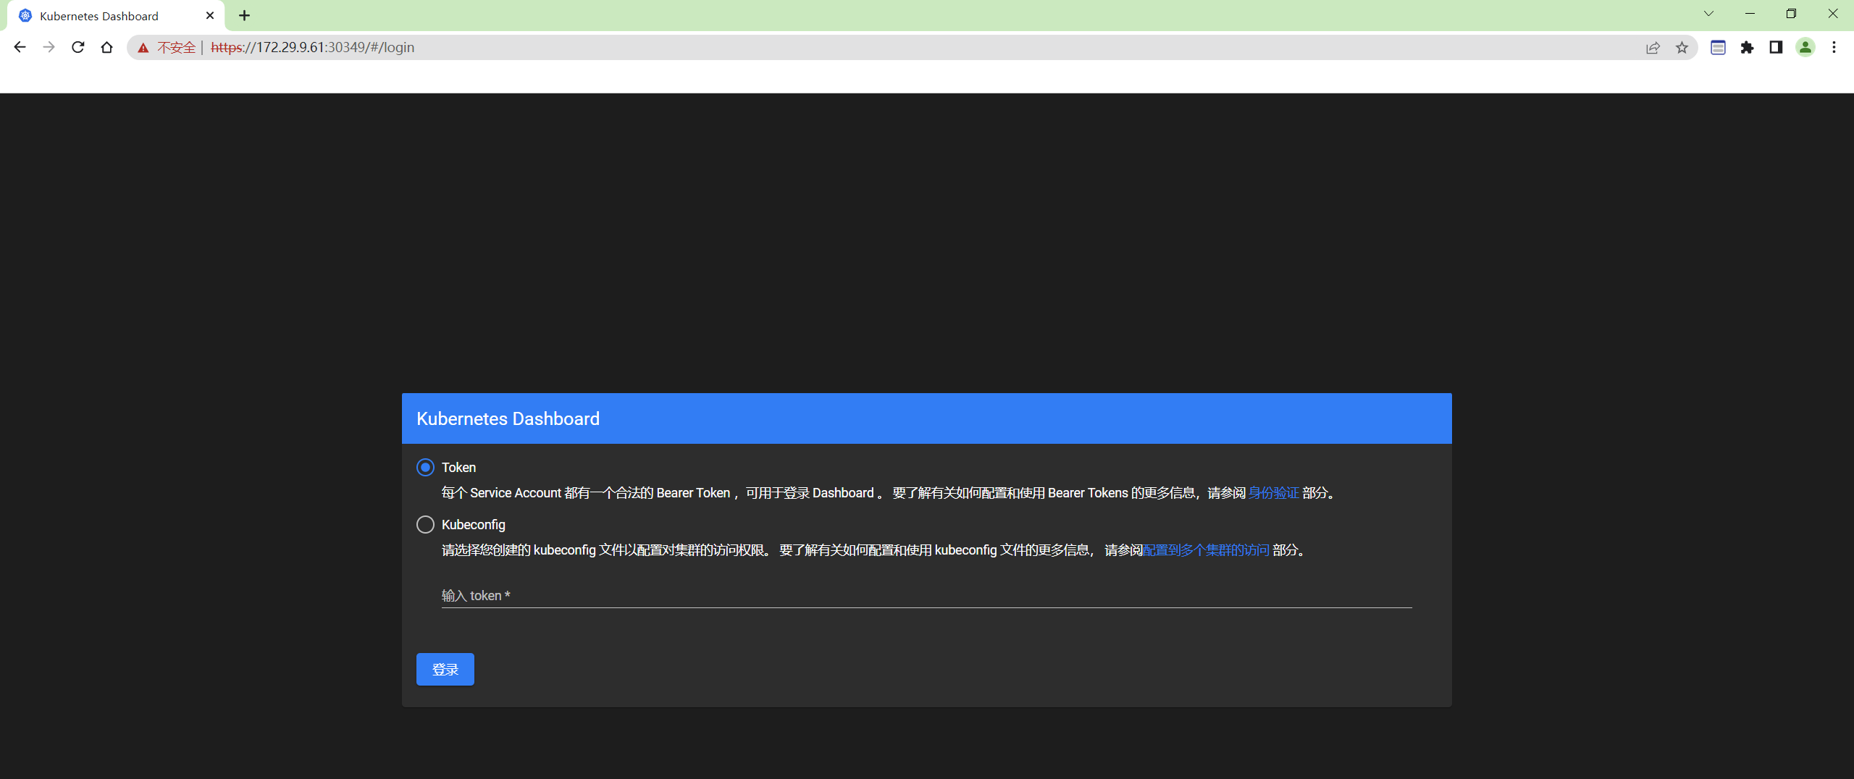Open a new browser tab
The height and width of the screenshot is (779, 1854).
tap(244, 15)
